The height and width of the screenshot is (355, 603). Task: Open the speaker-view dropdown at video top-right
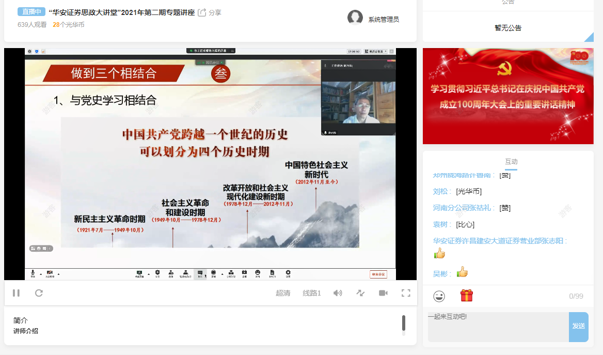tap(376, 51)
